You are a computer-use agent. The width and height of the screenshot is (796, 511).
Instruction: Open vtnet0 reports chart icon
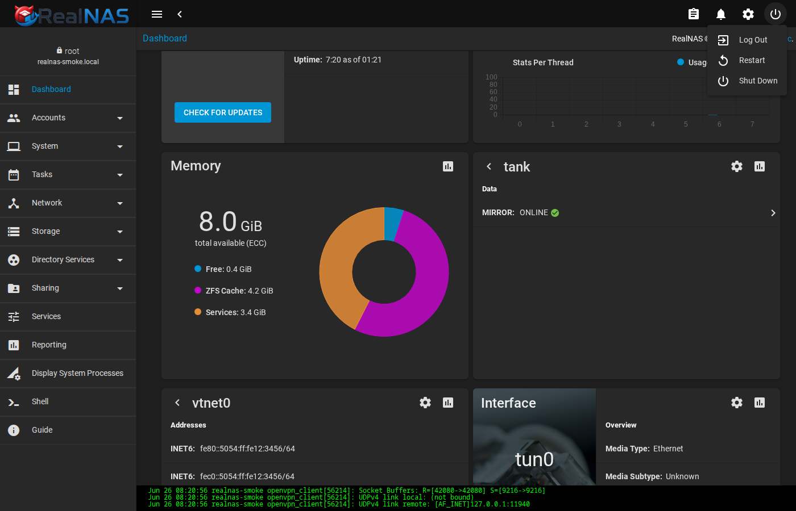[x=448, y=403]
